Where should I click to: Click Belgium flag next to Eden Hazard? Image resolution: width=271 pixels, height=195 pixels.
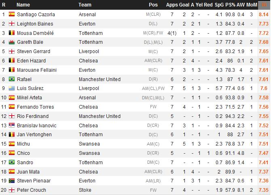[x=12, y=61]
